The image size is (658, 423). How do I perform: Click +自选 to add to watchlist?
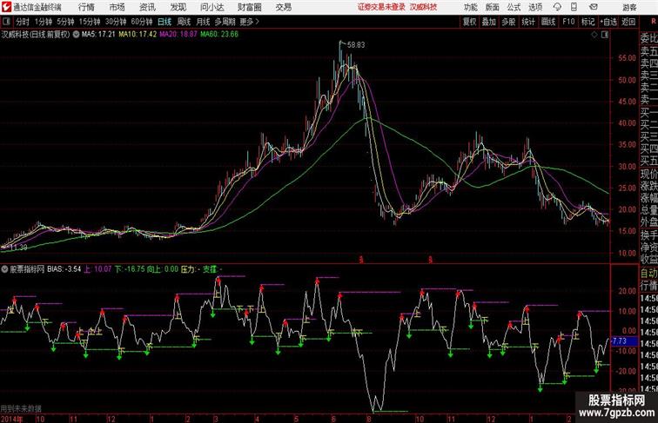tap(608, 22)
